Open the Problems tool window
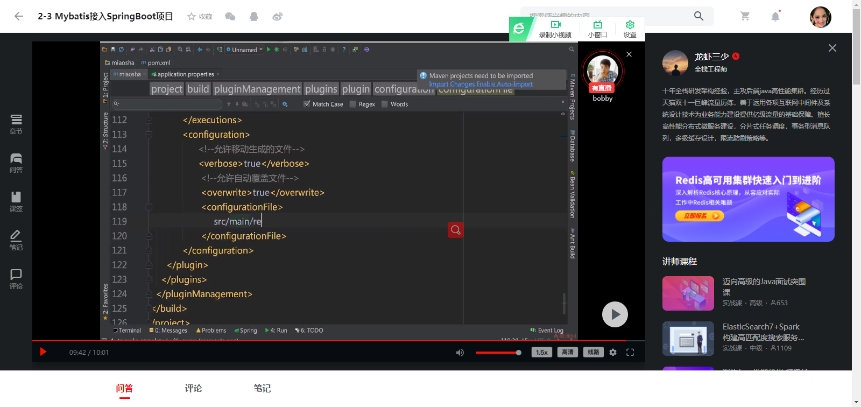The width and height of the screenshot is (861, 407). (211, 331)
